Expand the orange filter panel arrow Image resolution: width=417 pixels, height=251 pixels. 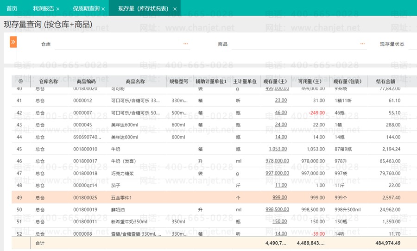click(x=13, y=42)
